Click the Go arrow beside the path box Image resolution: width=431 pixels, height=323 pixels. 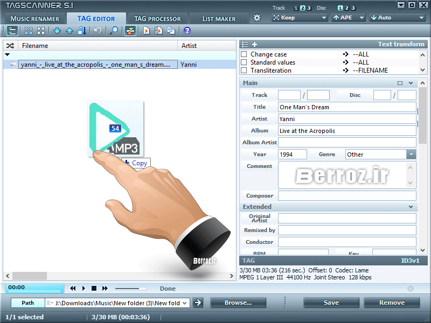198,303
